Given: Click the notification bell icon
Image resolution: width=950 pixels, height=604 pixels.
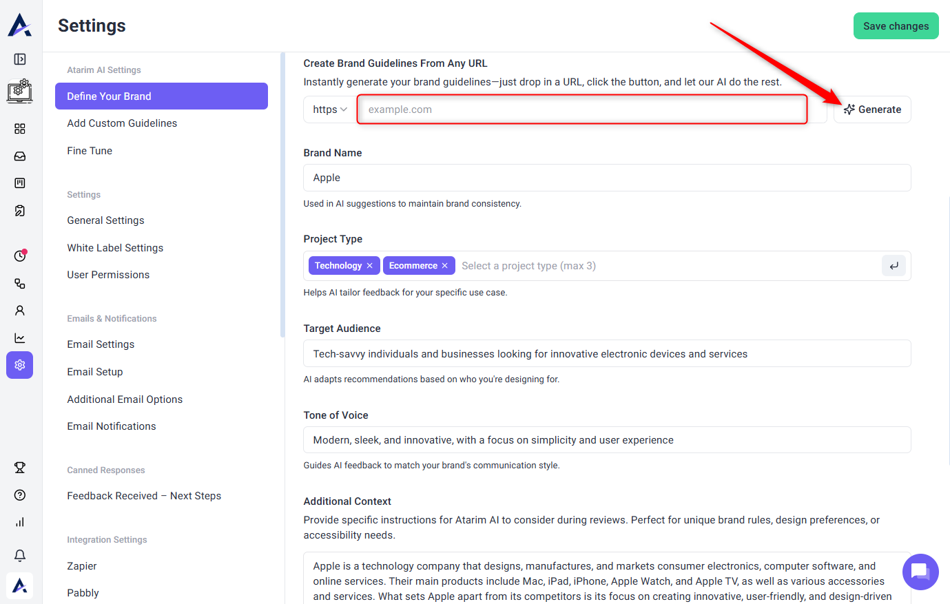Looking at the screenshot, I should pyautogui.click(x=20, y=555).
